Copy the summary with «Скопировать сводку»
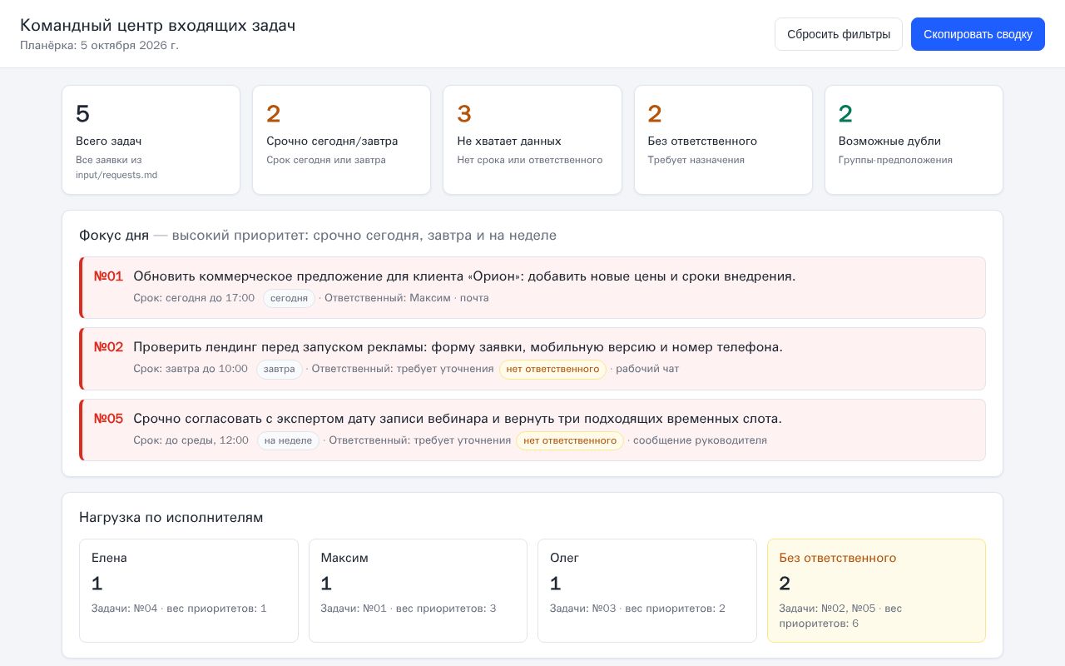Screen dimensions: 1065x666 (978, 34)
